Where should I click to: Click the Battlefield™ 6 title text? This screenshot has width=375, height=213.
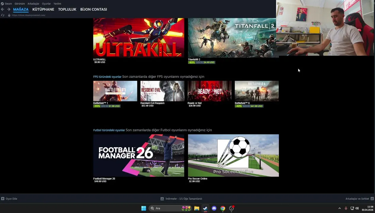(x=242, y=103)
